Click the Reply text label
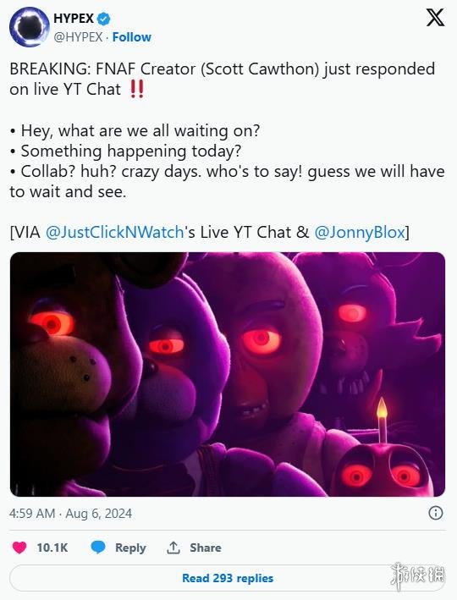The height and width of the screenshot is (600, 457). [x=130, y=548]
